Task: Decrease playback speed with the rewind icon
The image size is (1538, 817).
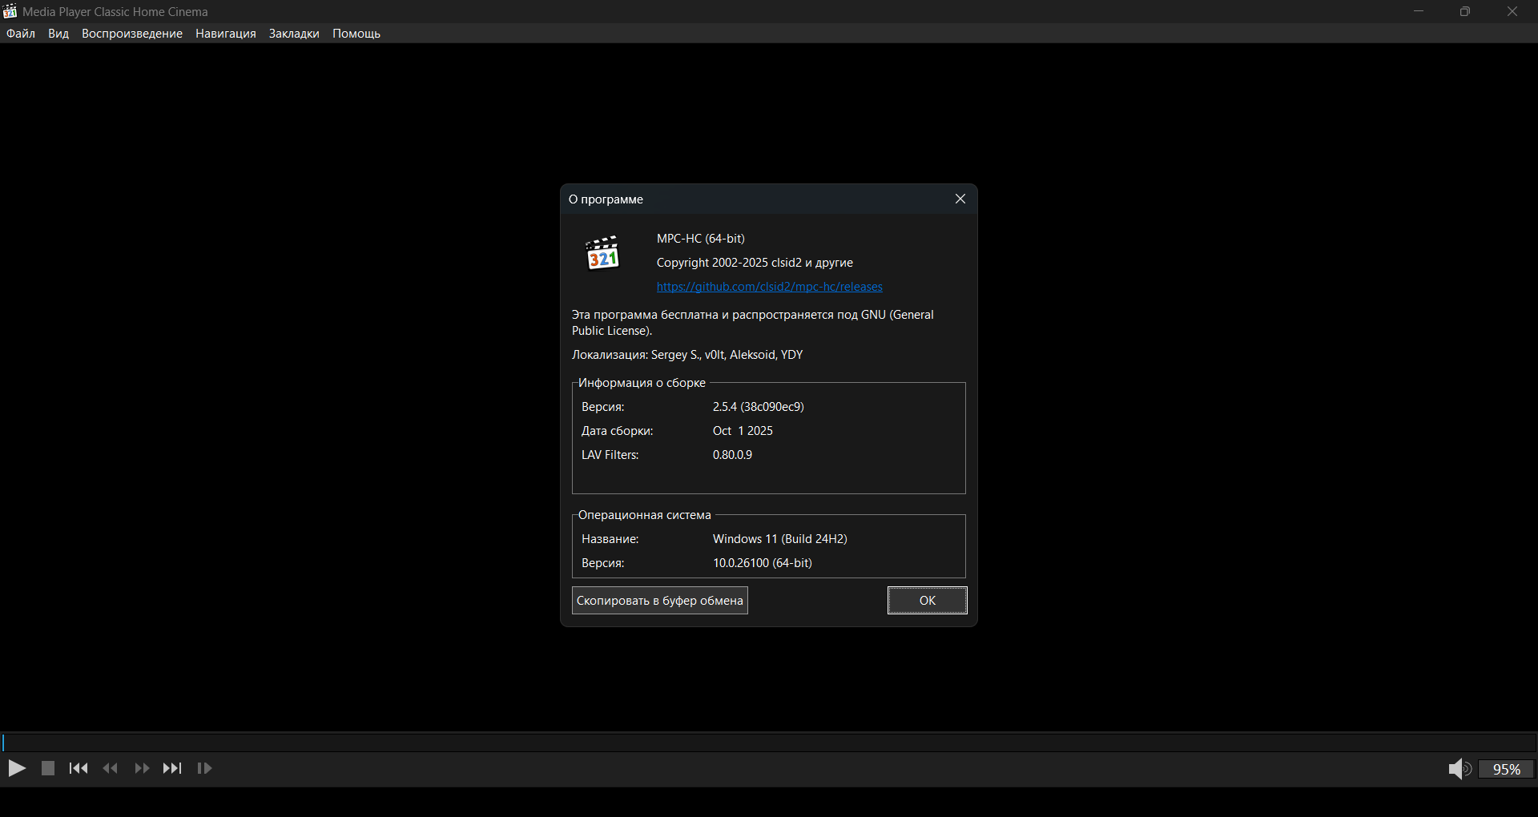Action: coord(111,769)
